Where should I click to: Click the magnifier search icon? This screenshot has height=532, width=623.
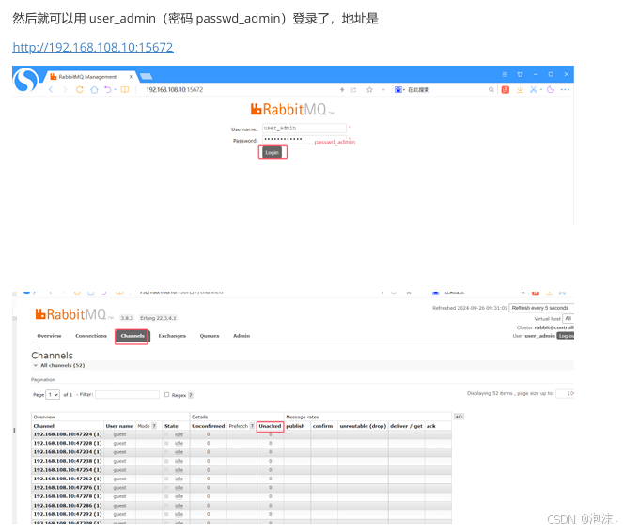coord(491,90)
